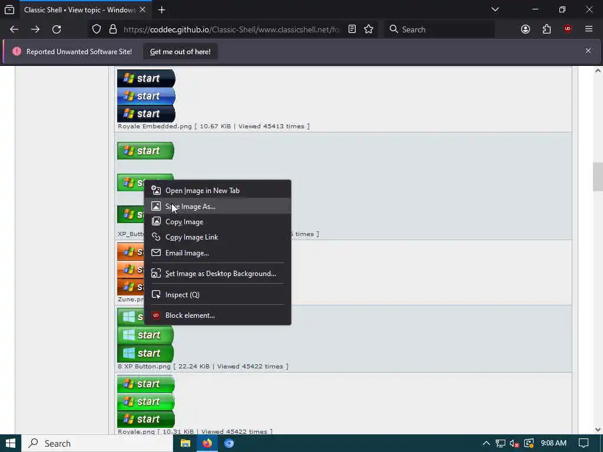Reload the current page

click(x=57, y=29)
